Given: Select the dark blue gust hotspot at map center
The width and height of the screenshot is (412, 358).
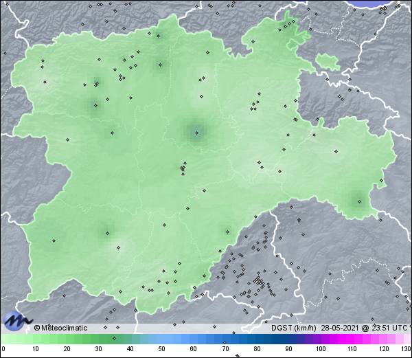Looking at the screenshot, I should [x=196, y=132].
